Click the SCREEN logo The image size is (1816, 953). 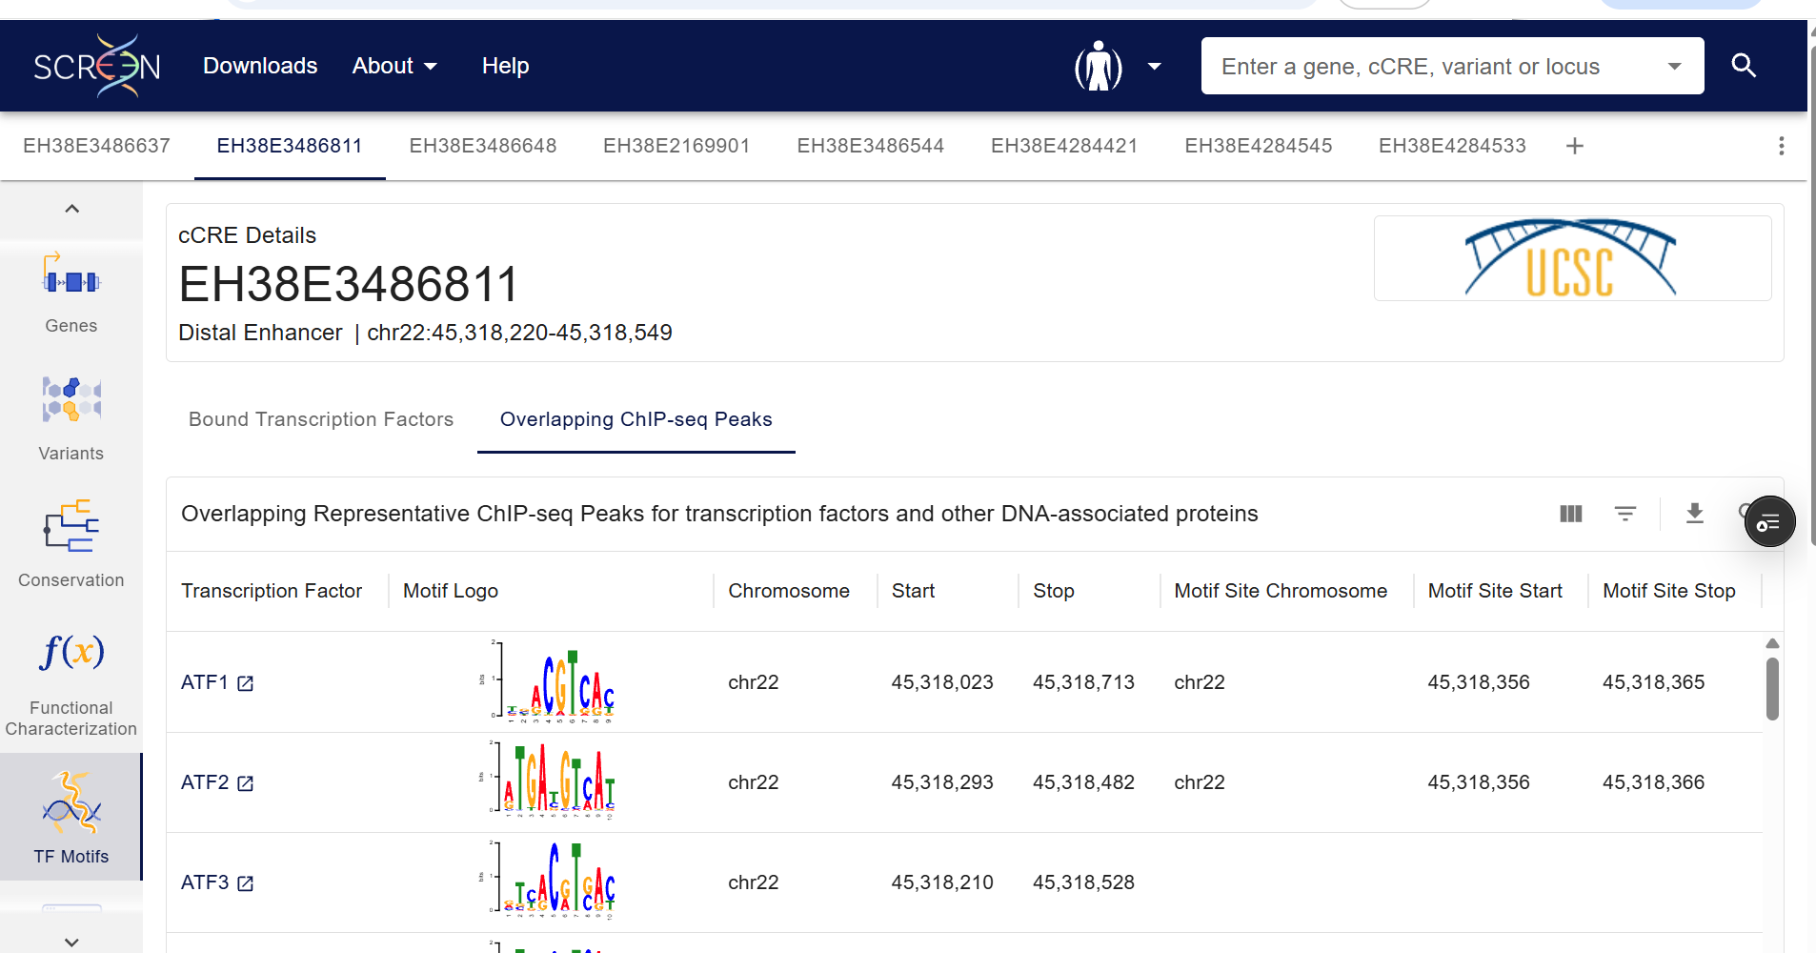[x=96, y=66]
